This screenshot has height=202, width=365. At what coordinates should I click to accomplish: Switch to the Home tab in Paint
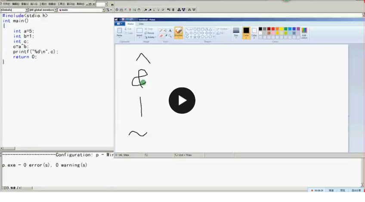(130, 24)
